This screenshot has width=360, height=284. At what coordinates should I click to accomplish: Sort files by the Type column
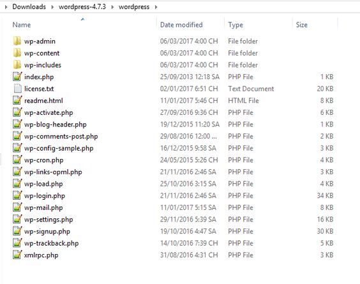coord(236,25)
